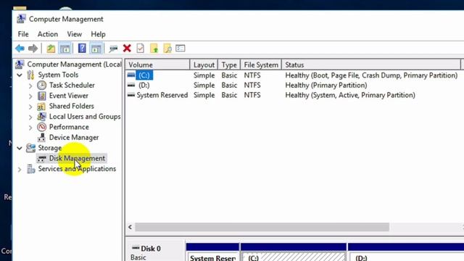Click the red X delete icon
The width and height of the screenshot is (464, 261).
coord(127,49)
